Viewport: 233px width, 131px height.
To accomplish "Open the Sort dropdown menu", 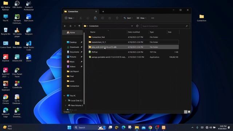I will click(128, 18).
